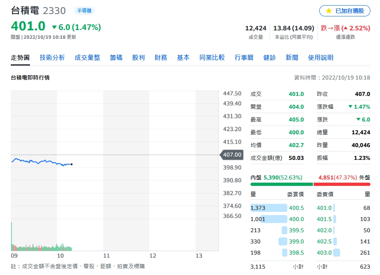Switch to the 基本 tab

coord(183,58)
